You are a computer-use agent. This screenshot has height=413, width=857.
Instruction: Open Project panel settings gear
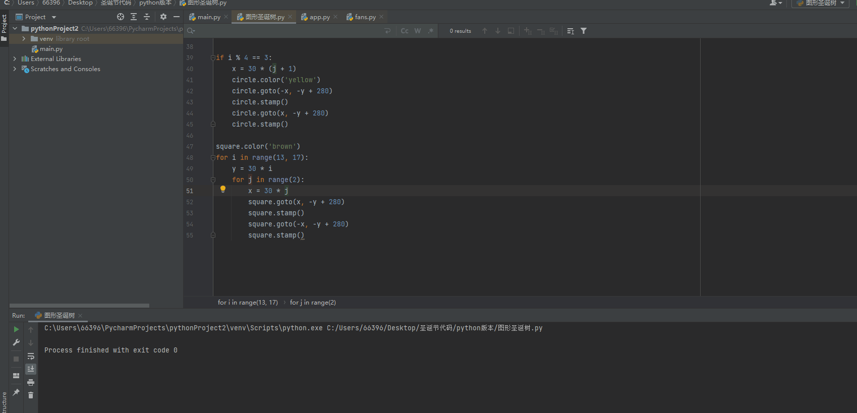pos(163,17)
